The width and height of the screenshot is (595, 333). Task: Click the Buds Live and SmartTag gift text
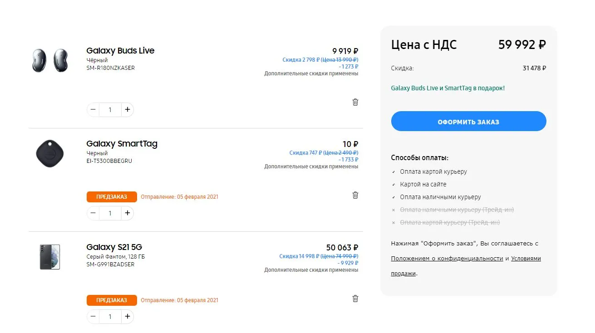pyautogui.click(x=448, y=88)
